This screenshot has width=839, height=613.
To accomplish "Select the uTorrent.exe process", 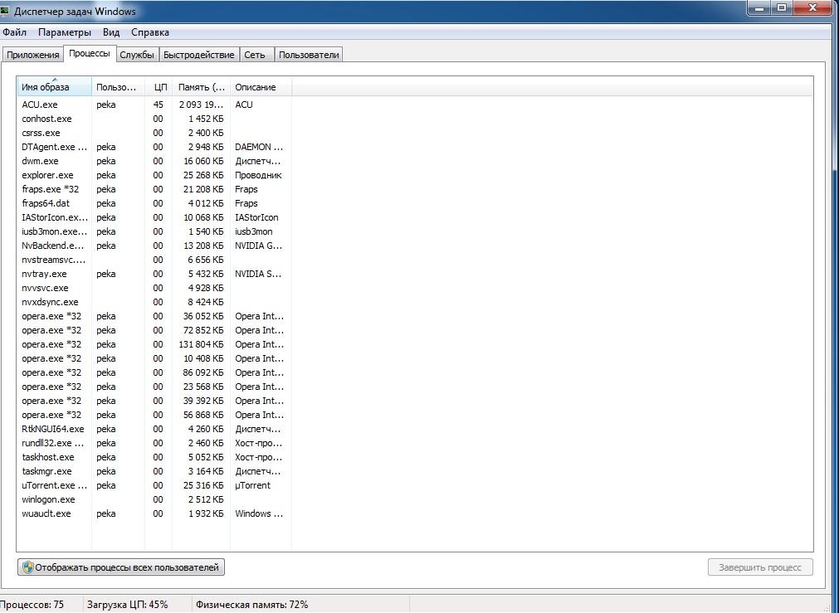I will (154, 486).
